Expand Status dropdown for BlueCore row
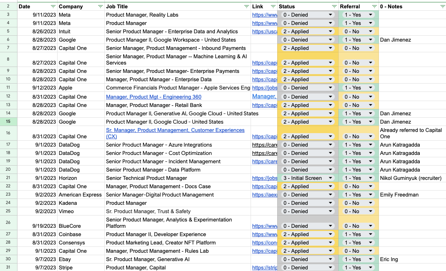This screenshot has height=271, width=446. (330, 226)
